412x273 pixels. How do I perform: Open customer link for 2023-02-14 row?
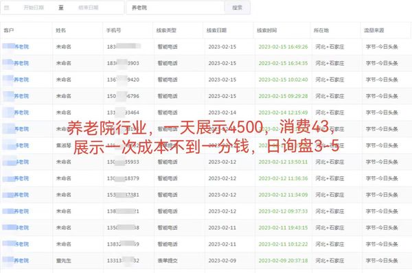click(x=16, y=112)
